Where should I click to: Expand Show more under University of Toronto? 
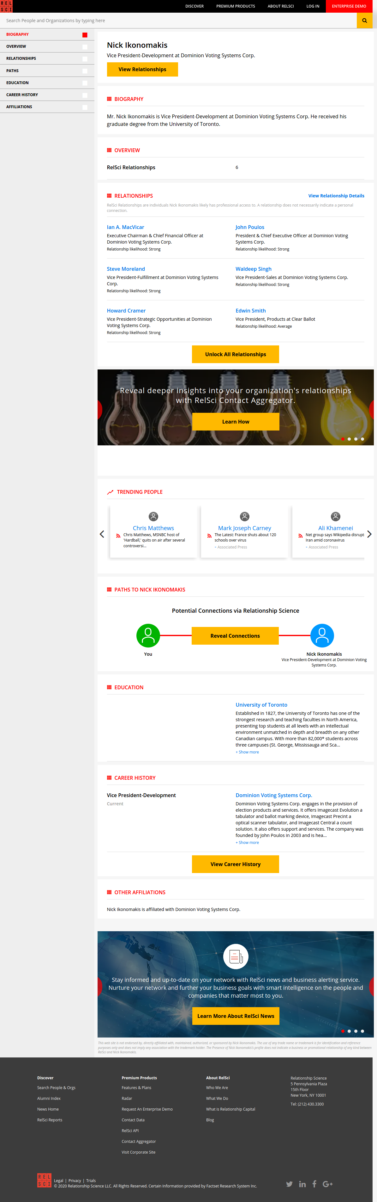click(x=248, y=752)
